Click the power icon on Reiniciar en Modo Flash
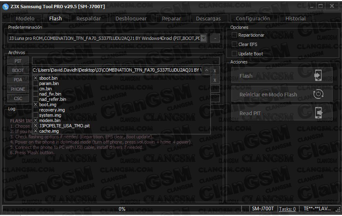The image size is (342, 216). [318, 94]
